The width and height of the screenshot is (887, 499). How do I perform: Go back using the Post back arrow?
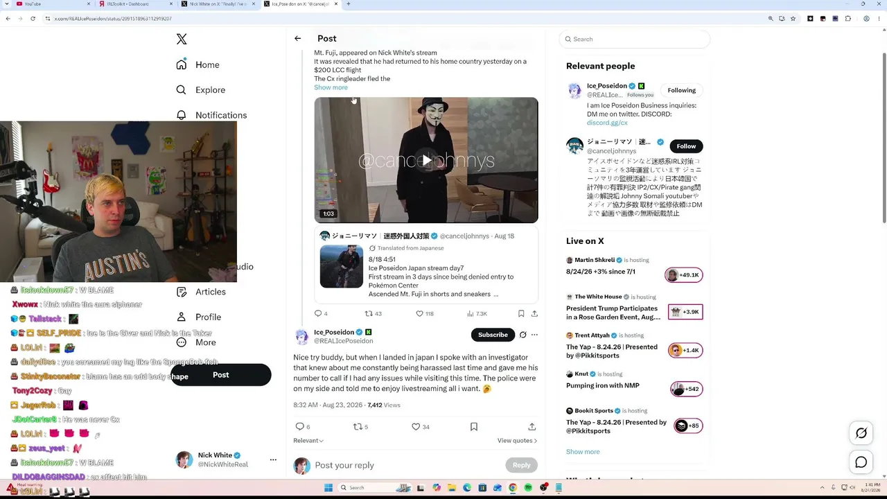click(298, 39)
